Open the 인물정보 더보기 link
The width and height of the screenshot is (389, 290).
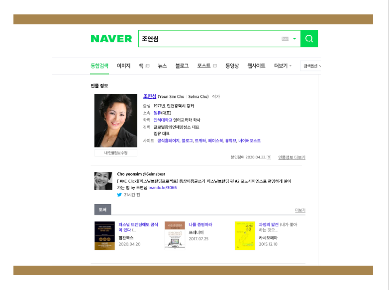coord(292,157)
